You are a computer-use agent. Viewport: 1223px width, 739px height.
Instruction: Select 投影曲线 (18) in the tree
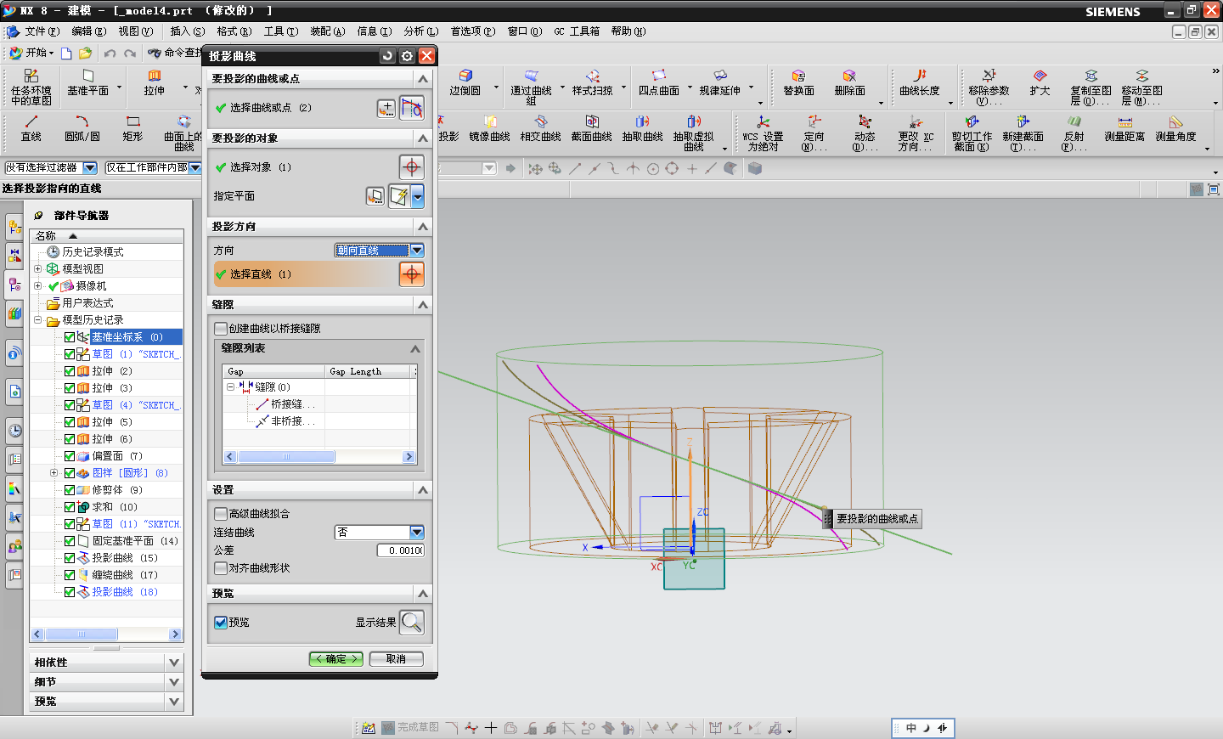coord(125,592)
